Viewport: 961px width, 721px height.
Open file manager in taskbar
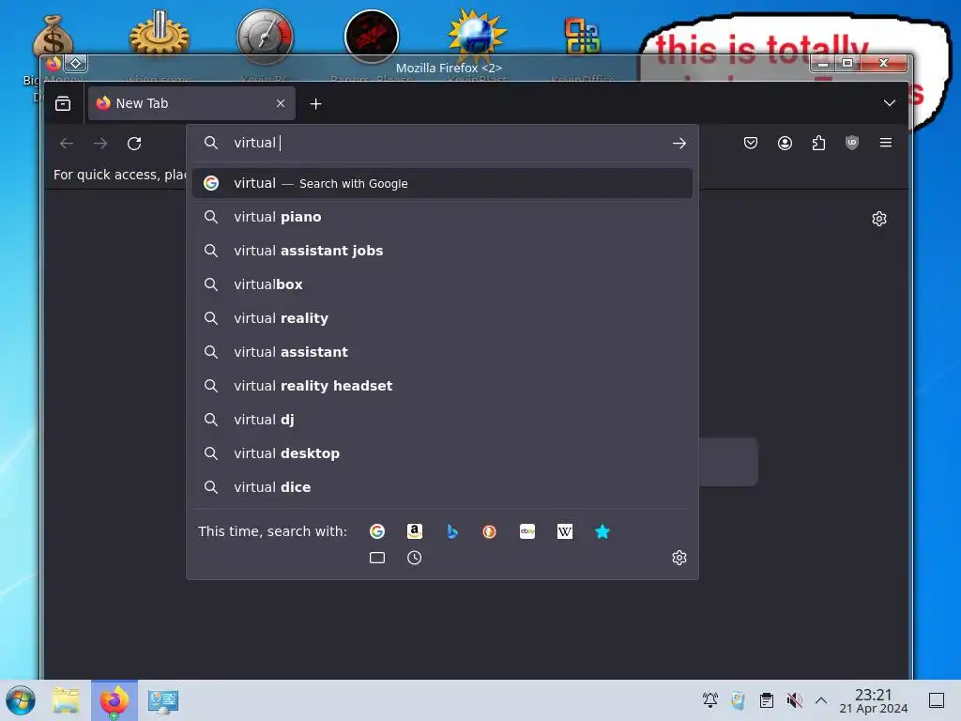pos(66,700)
